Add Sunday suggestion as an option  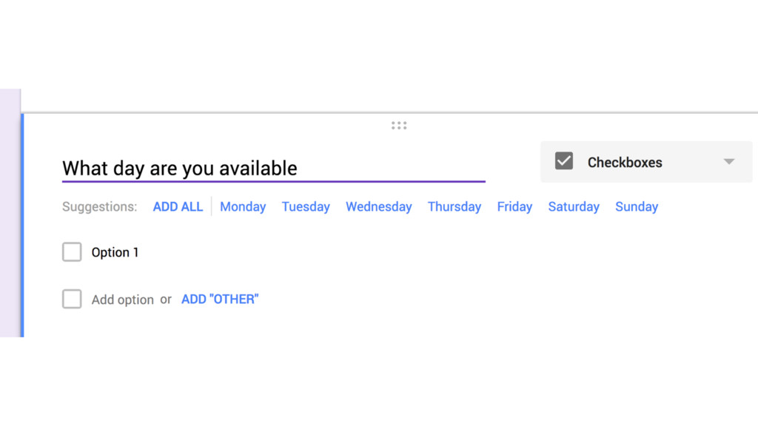tap(636, 207)
